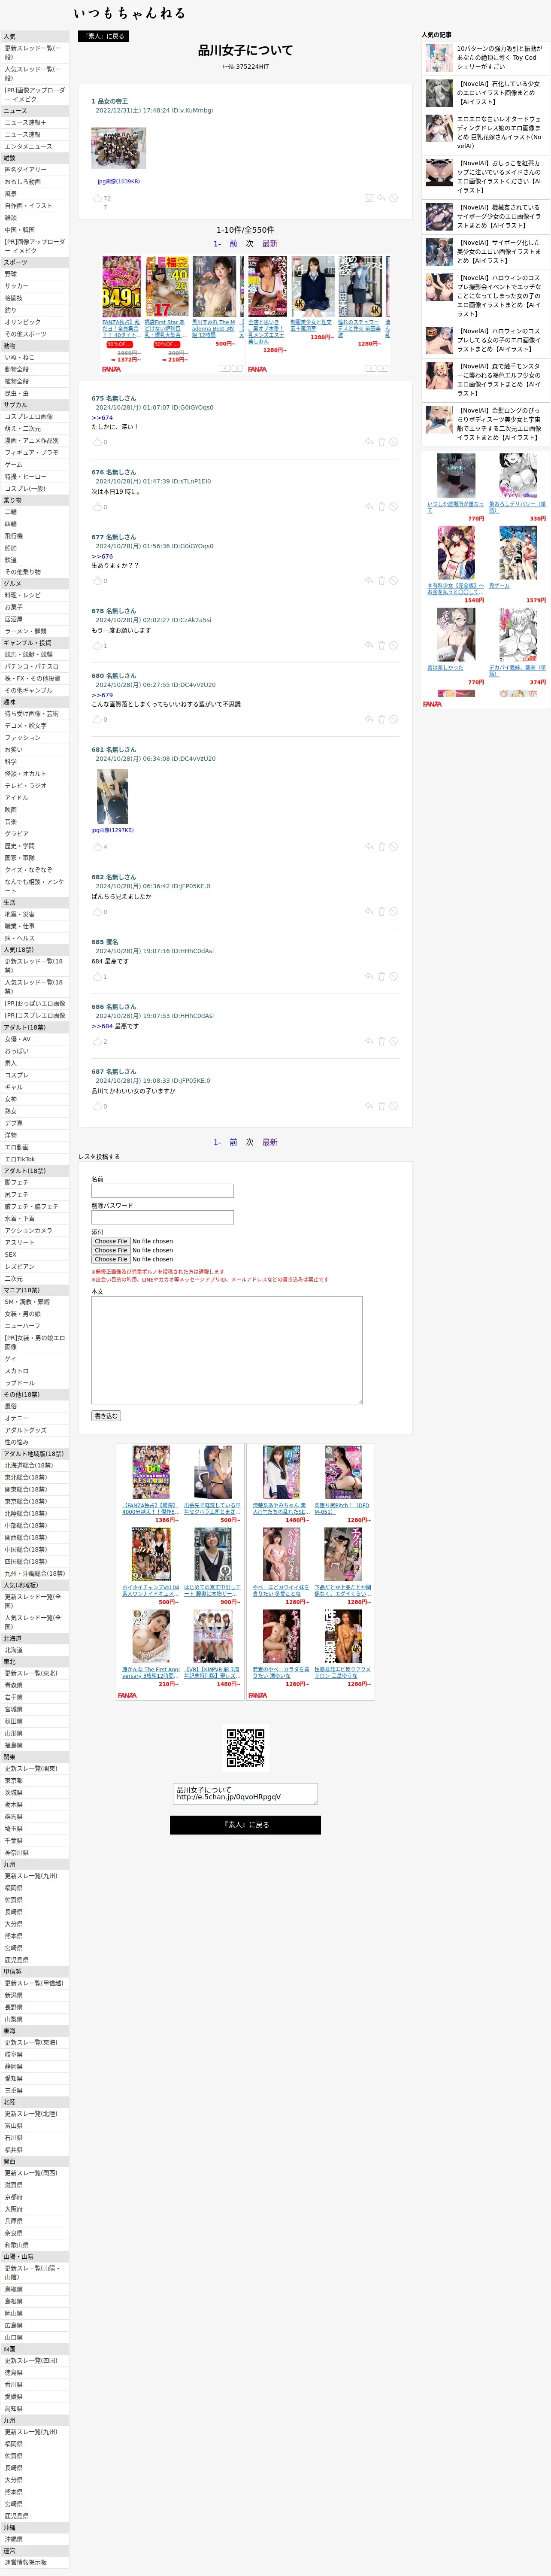Viewport: 551px width, 2576px height.
Task: Thumbs-up post 686 showing two likes
Action: coord(97,1042)
